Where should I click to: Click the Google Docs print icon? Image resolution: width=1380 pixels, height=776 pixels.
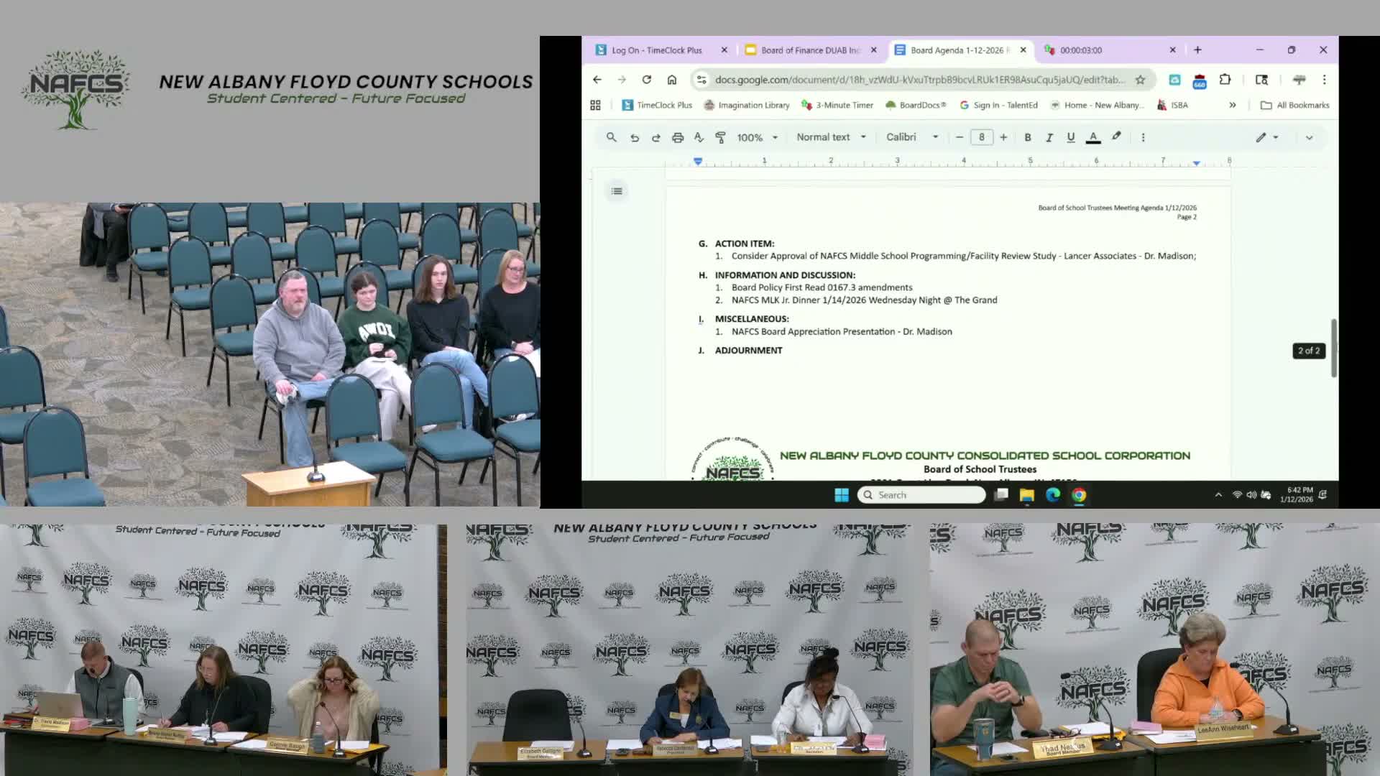pos(677,137)
